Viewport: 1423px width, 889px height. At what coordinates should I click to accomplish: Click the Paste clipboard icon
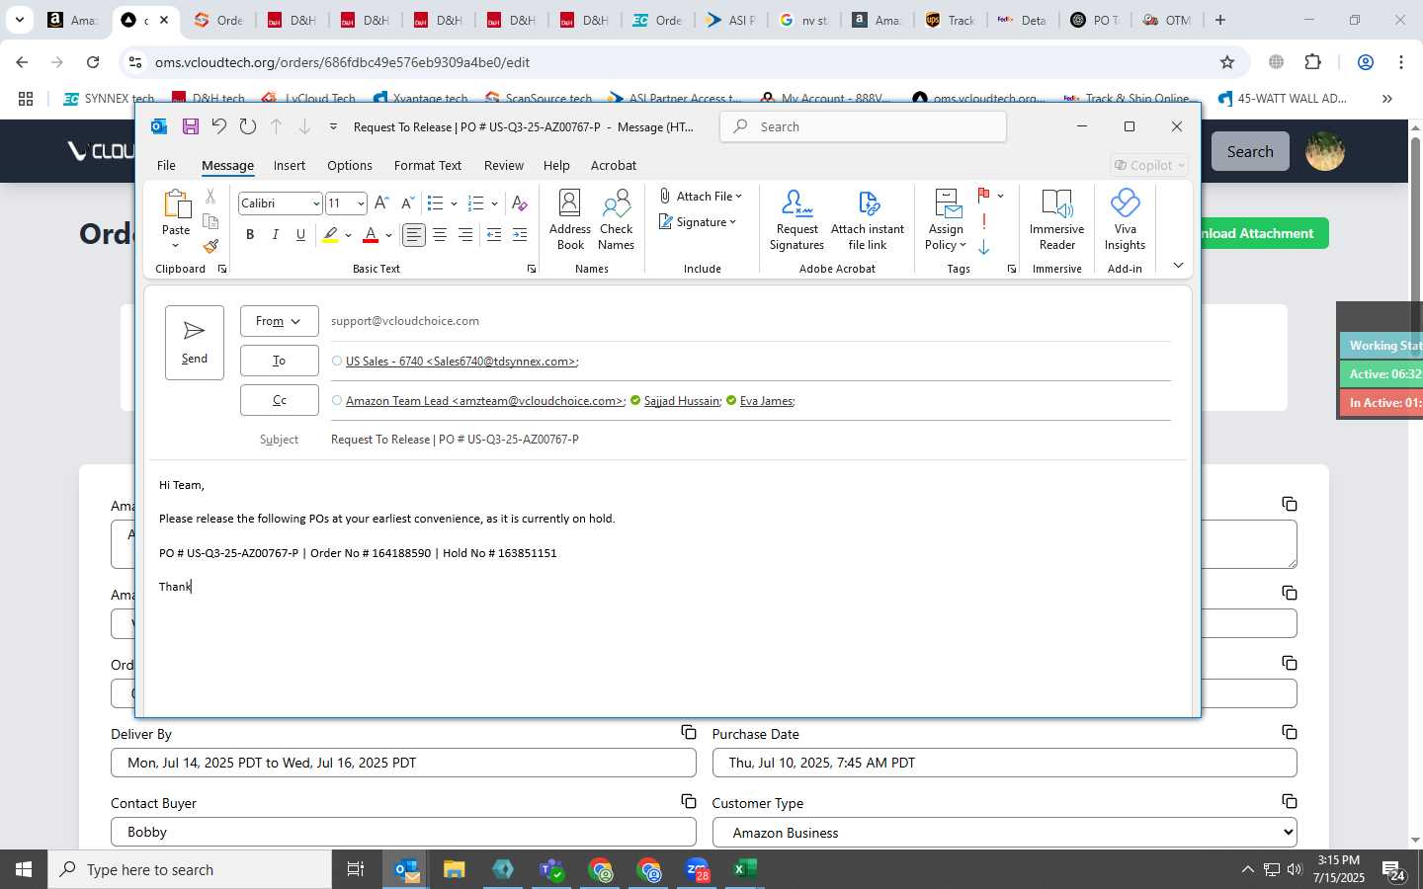point(176,204)
